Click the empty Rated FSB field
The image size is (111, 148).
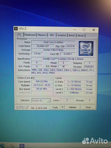pyautogui.click(x=42, y=93)
